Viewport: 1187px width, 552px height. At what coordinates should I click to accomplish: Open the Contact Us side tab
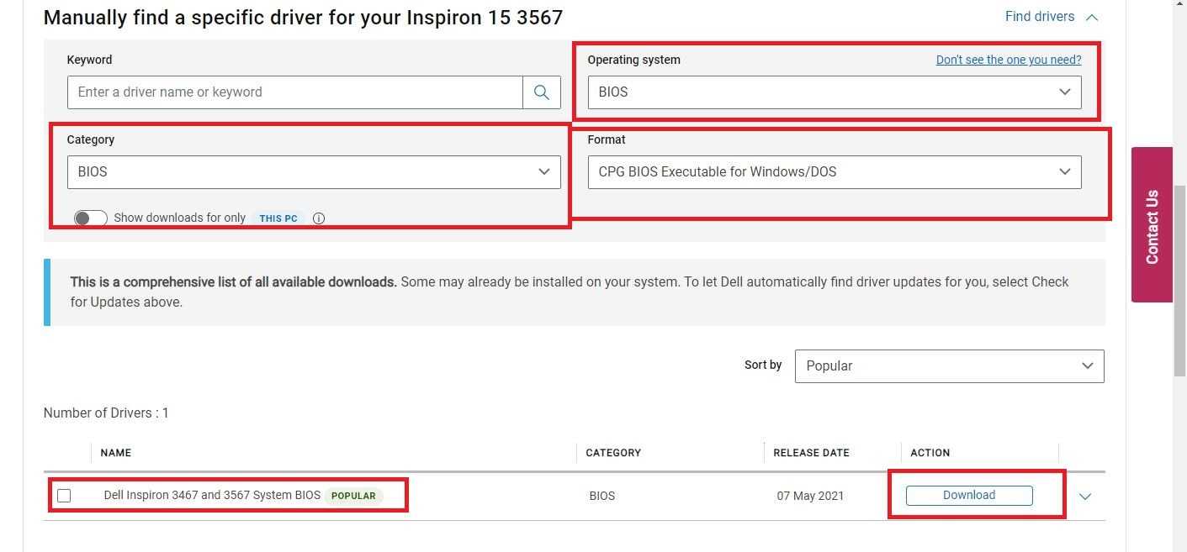tap(1152, 225)
